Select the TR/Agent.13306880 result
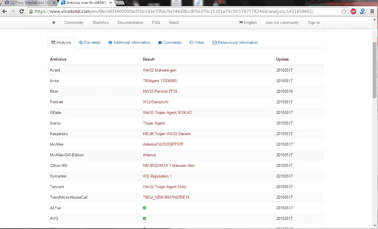Screen dimensions: 378x229 (160, 81)
